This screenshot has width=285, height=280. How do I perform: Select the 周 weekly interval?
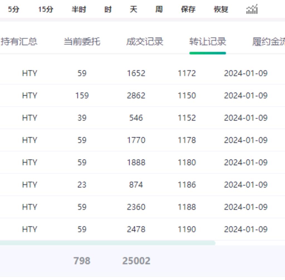159,9
